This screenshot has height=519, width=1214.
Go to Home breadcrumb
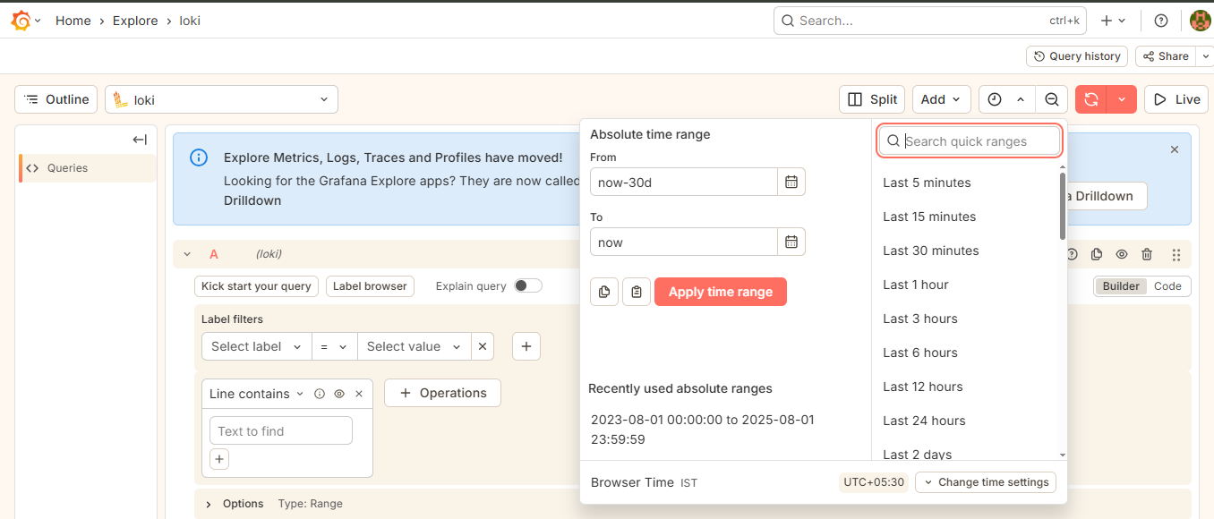73,21
